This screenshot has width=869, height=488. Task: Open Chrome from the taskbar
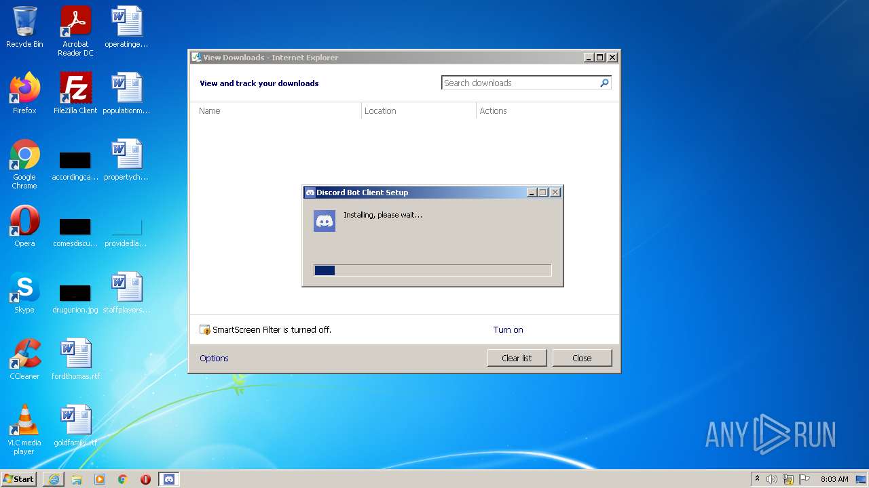click(123, 479)
